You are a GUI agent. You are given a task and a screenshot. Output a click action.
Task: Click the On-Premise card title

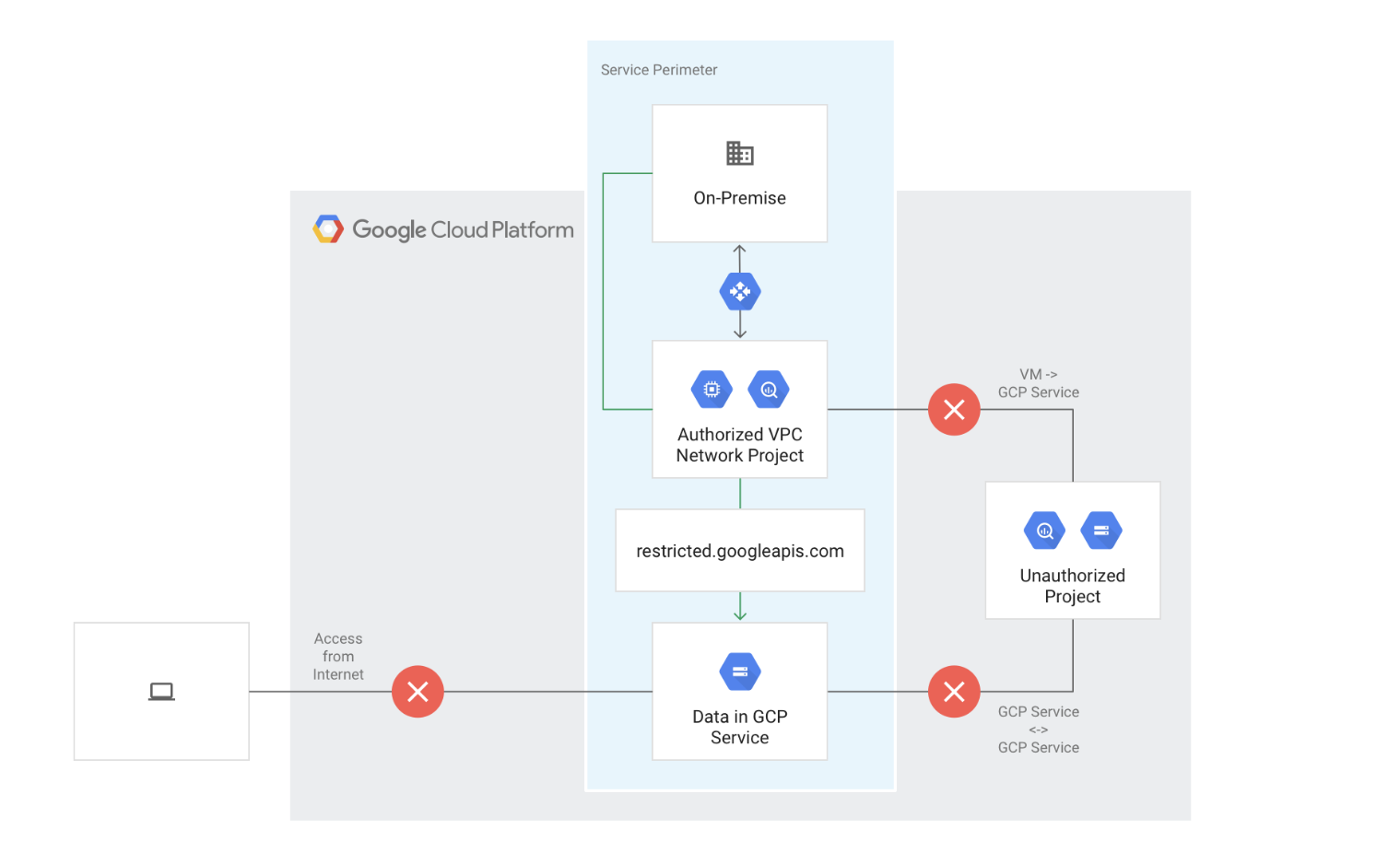coord(739,197)
